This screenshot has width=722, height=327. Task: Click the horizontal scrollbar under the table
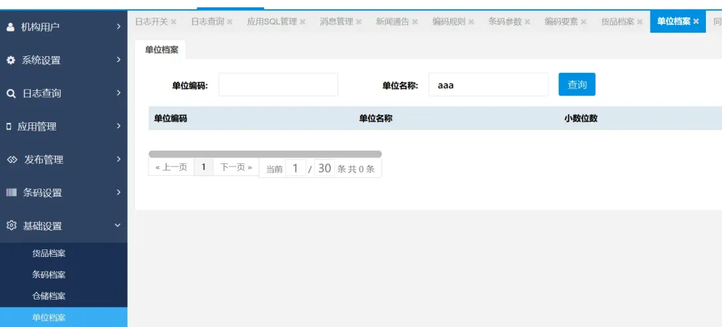pos(265,154)
